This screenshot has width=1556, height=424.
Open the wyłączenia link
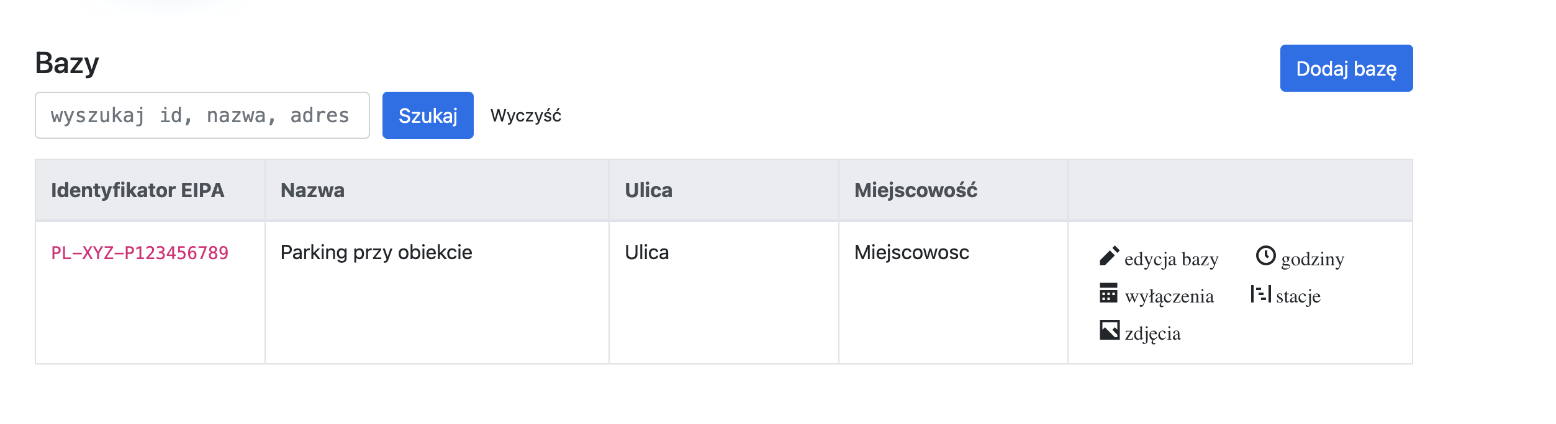coord(1169,296)
